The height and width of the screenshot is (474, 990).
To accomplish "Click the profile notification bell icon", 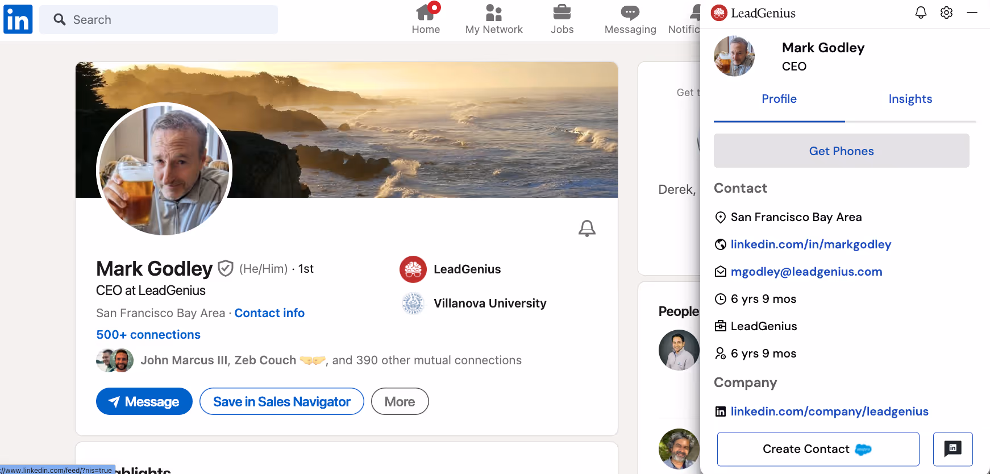I will (587, 228).
